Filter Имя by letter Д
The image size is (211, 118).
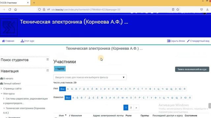84,89
